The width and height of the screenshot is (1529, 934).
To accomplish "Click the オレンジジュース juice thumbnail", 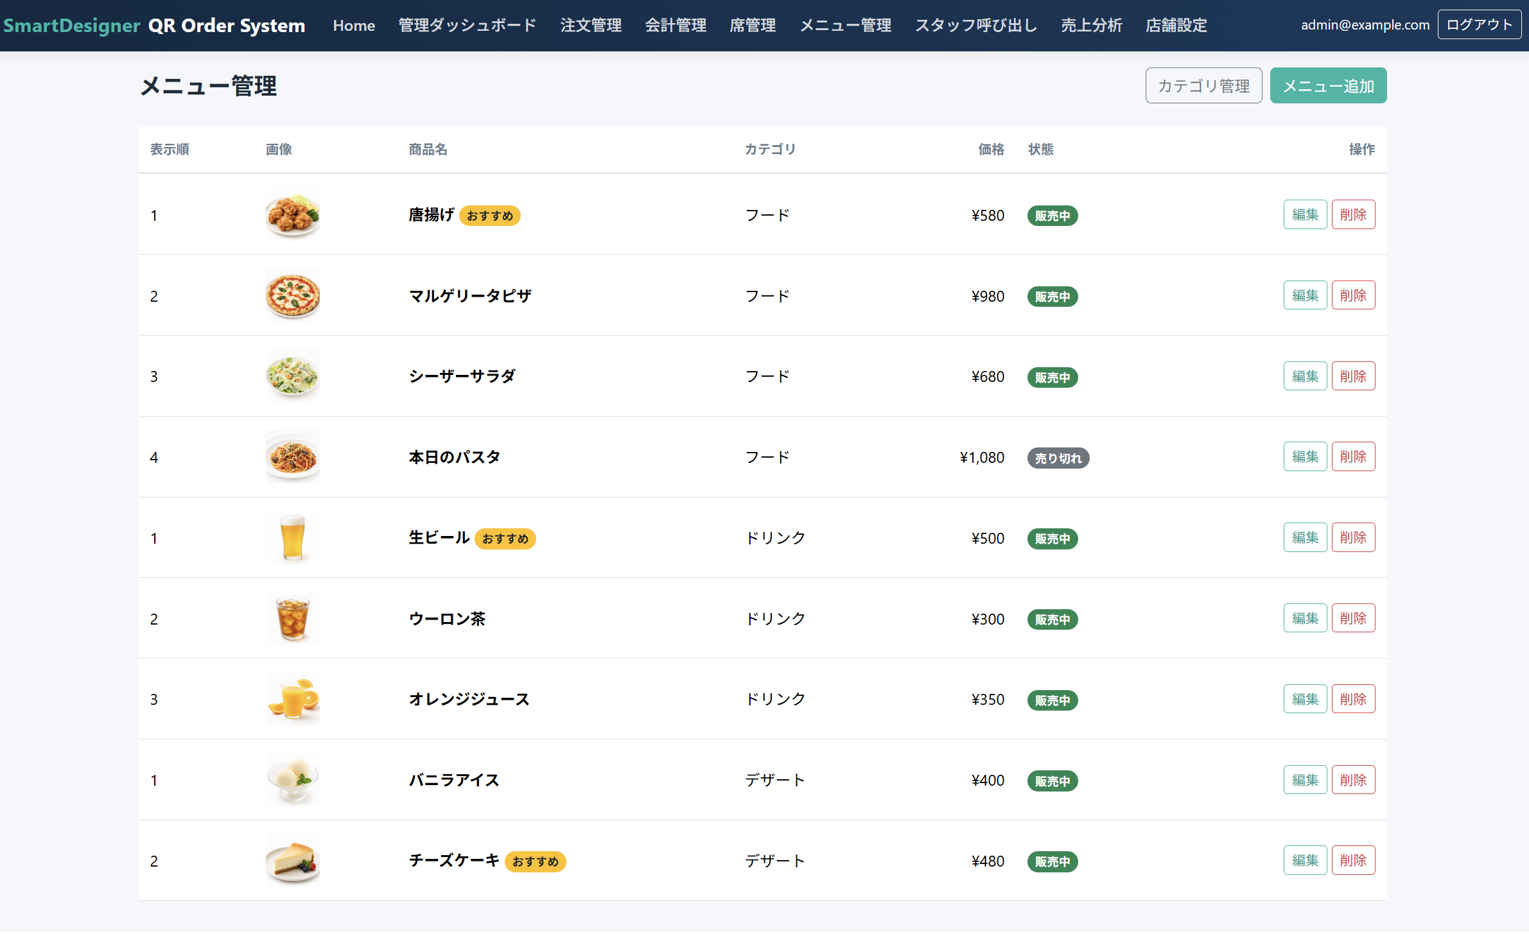I will (293, 699).
